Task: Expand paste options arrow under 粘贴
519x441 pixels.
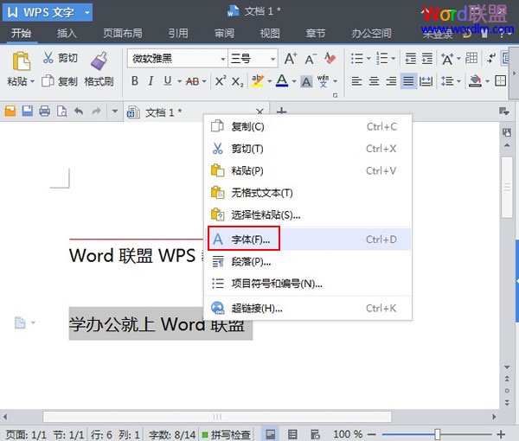Action: tap(33, 81)
